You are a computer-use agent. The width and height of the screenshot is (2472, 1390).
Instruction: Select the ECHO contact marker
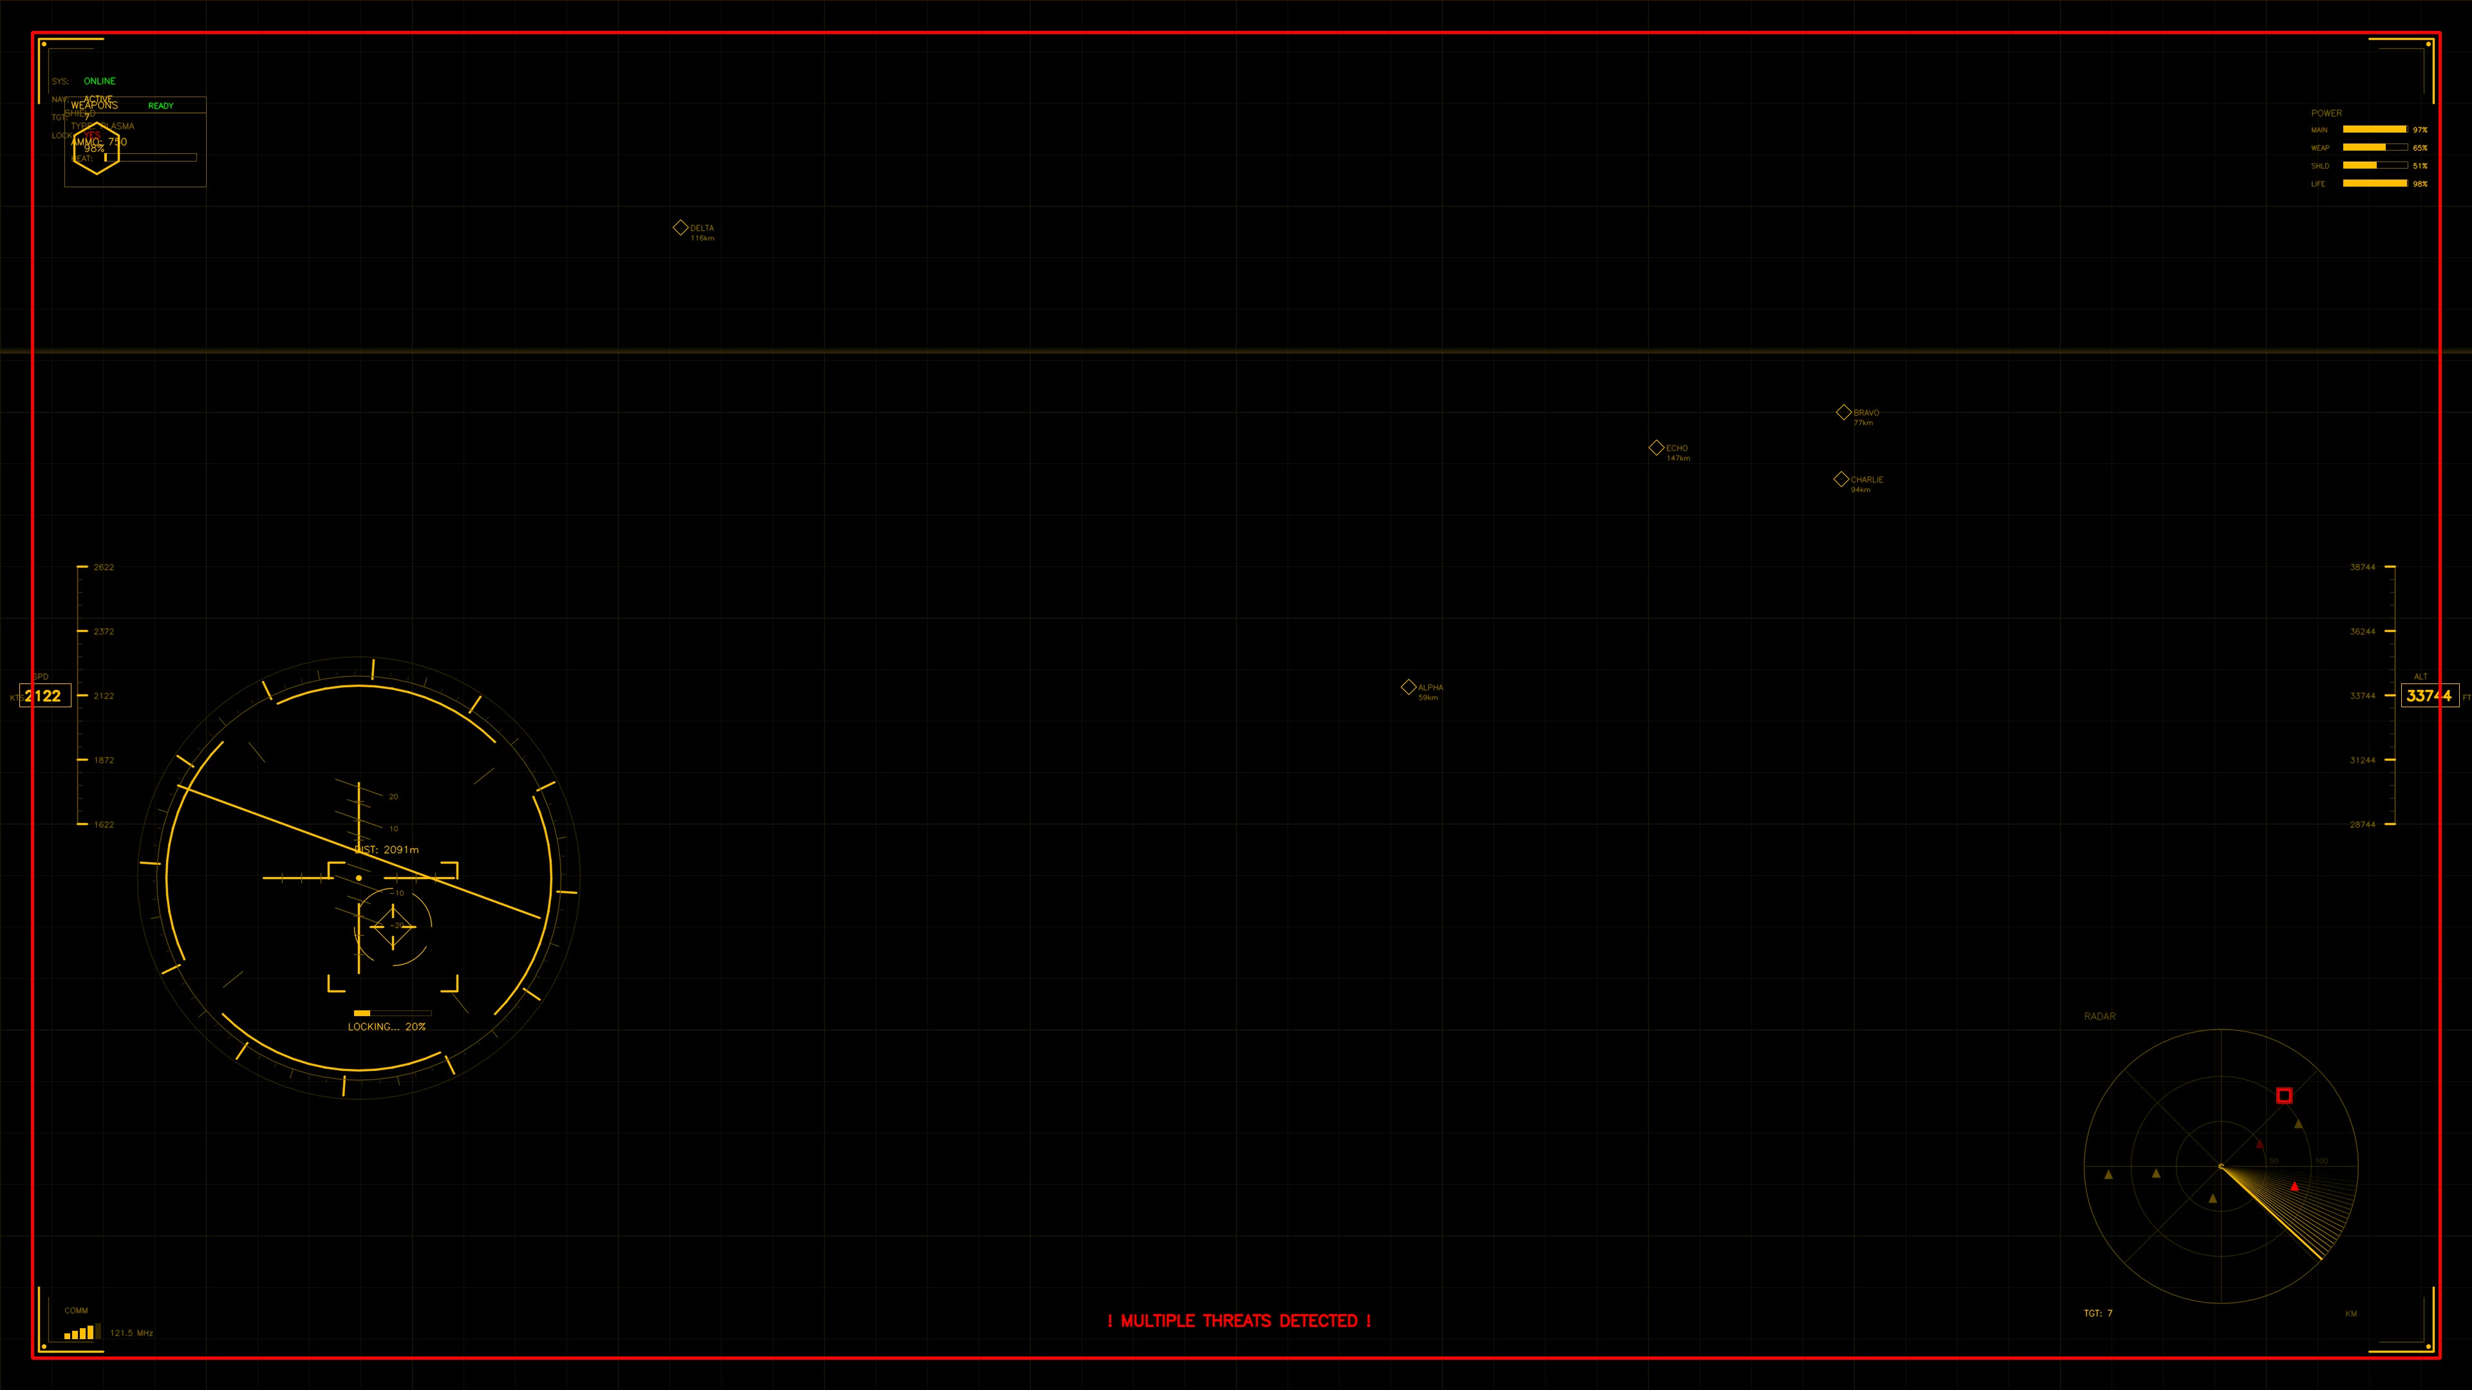coord(1657,447)
